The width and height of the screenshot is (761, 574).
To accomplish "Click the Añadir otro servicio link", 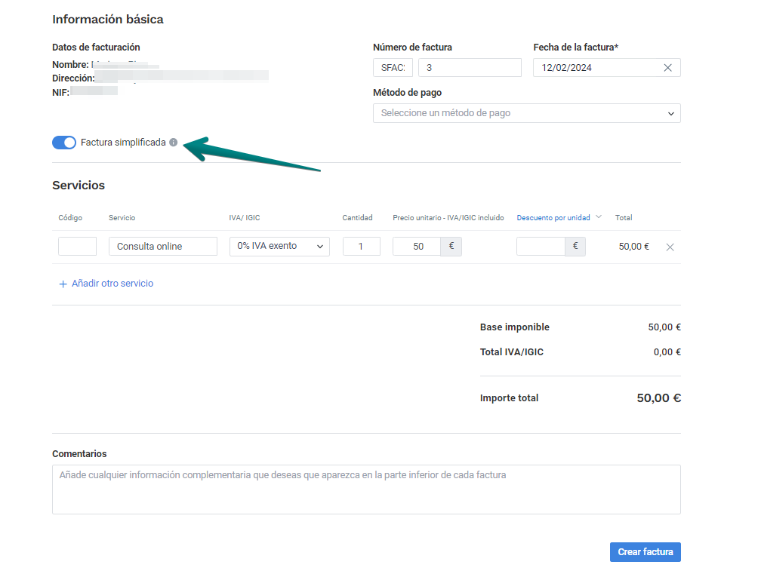I will tap(112, 284).
